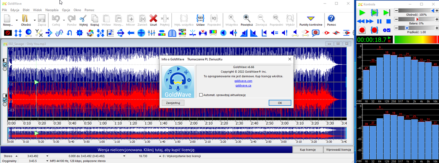
Task: Open the blue gear Mechanize effect icon
Action: pyautogui.click(x=80, y=33)
